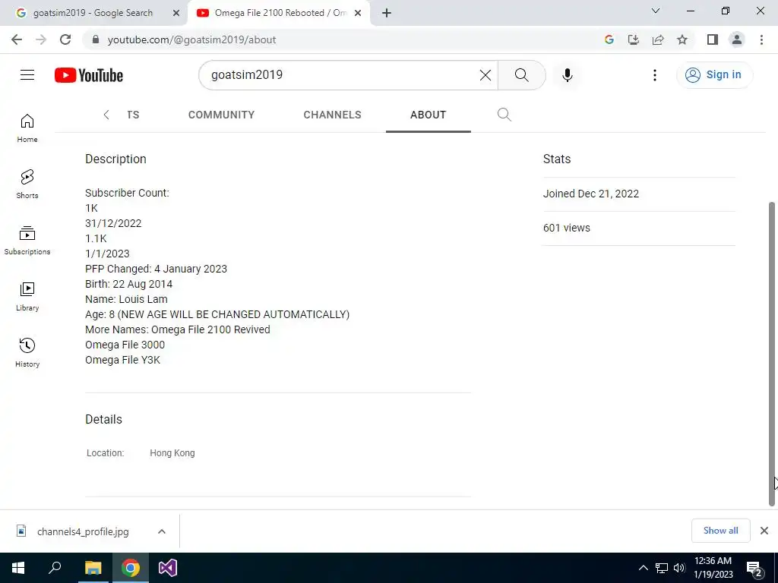Click the 'Name: Louis Lam' line

click(127, 299)
